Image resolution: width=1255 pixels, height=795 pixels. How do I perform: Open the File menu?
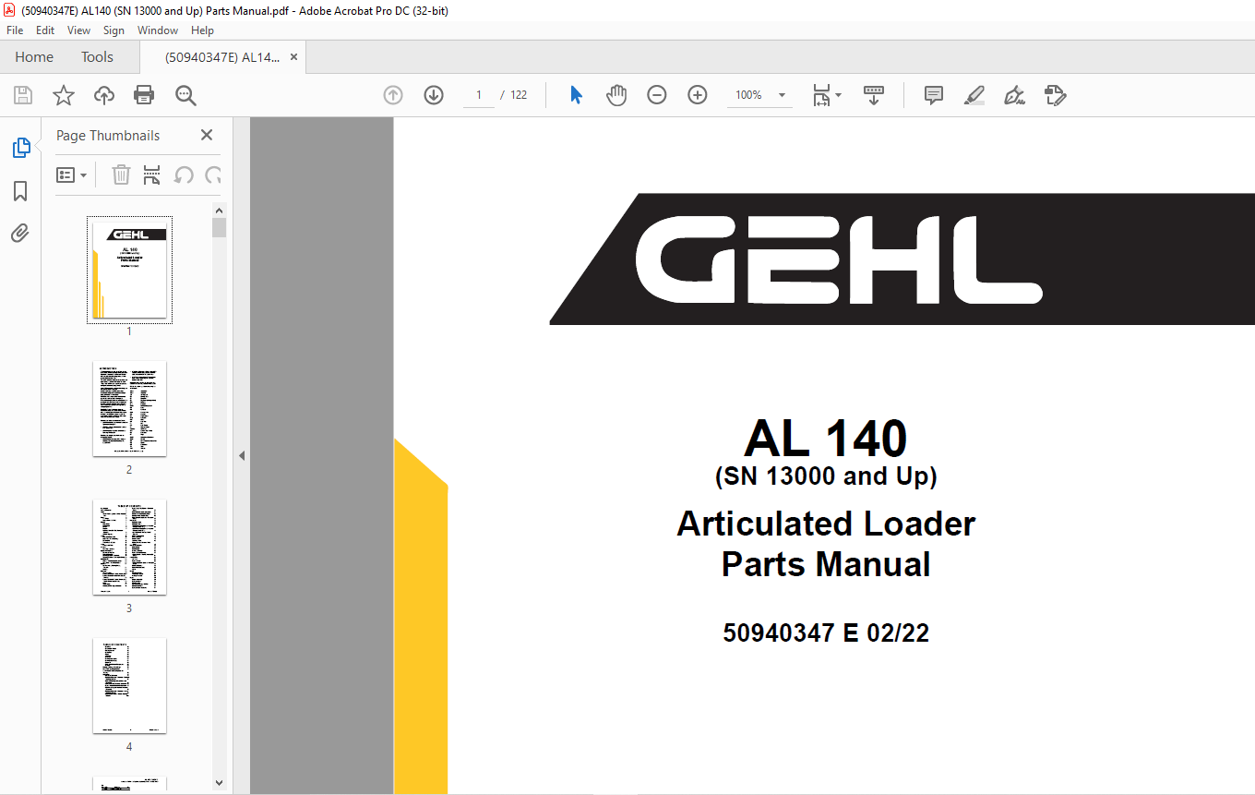coord(15,30)
